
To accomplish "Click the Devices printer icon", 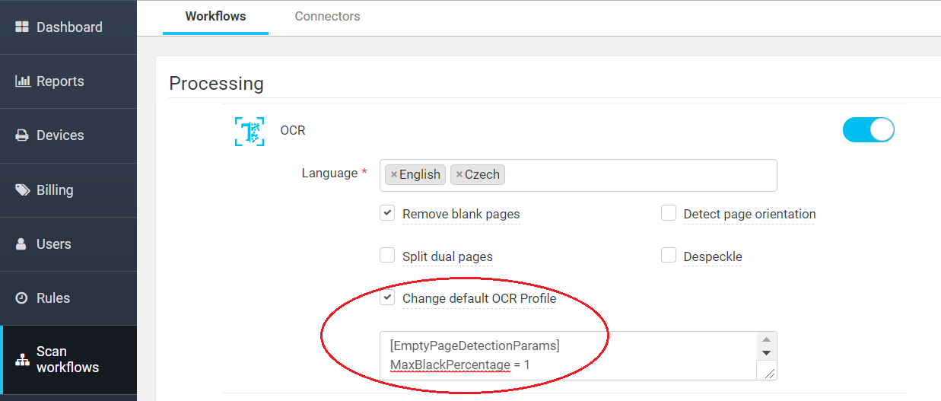I will (22, 135).
